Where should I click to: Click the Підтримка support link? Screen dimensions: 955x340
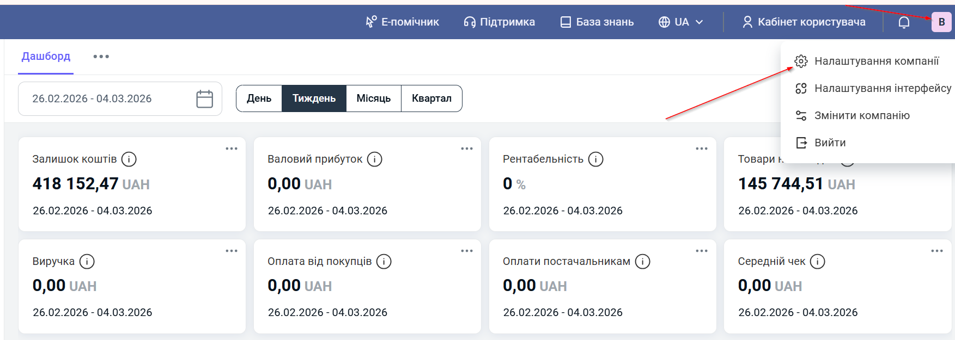[499, 22]
